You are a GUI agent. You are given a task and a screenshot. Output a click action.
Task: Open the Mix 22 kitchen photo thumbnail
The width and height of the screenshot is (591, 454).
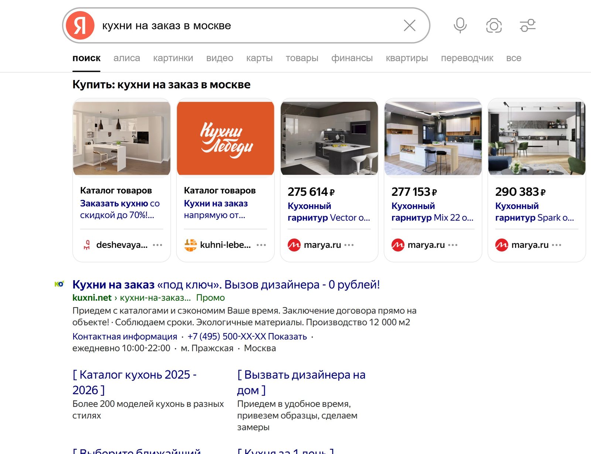tap(433, 138)
